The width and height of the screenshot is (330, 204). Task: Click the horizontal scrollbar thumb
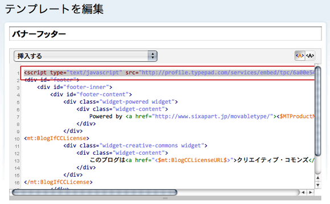[94, 192]
